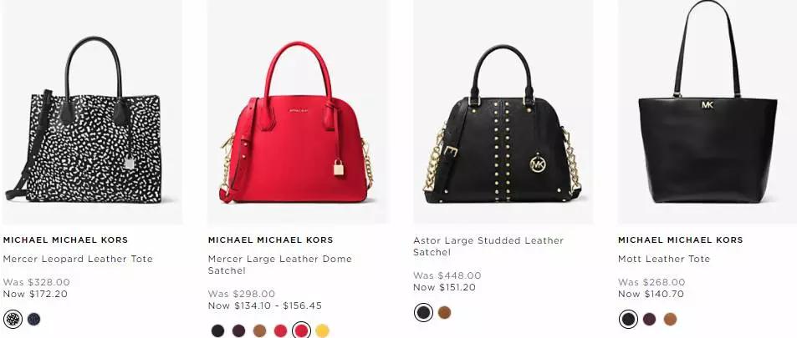Open the Mercer Leopard Leather Tote image
This screenshot has height=338, width=797.
[91, 112]
